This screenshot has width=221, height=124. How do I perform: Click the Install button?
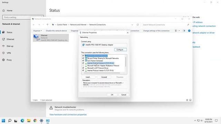(88, 77)
